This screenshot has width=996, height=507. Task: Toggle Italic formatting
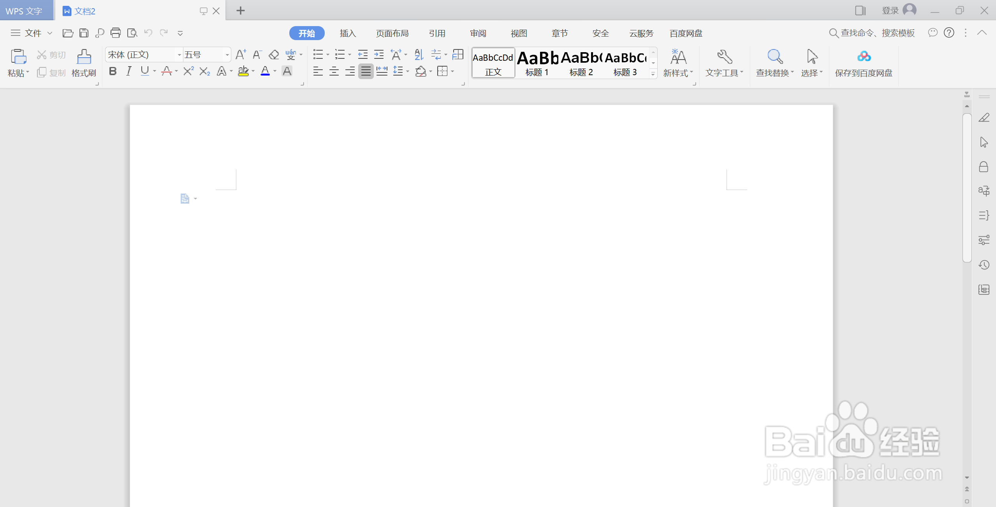coord(128,71)
